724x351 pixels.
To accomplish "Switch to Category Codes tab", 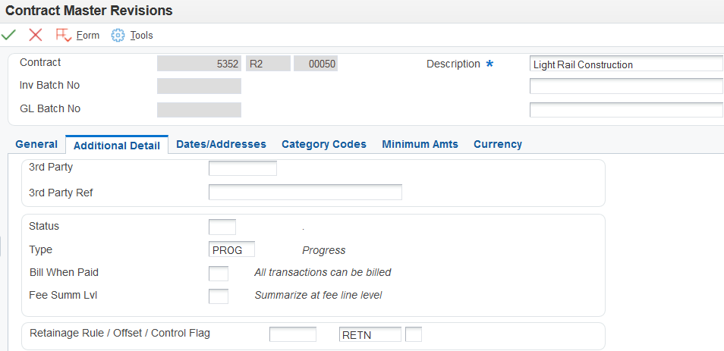I will click(324, 144).
